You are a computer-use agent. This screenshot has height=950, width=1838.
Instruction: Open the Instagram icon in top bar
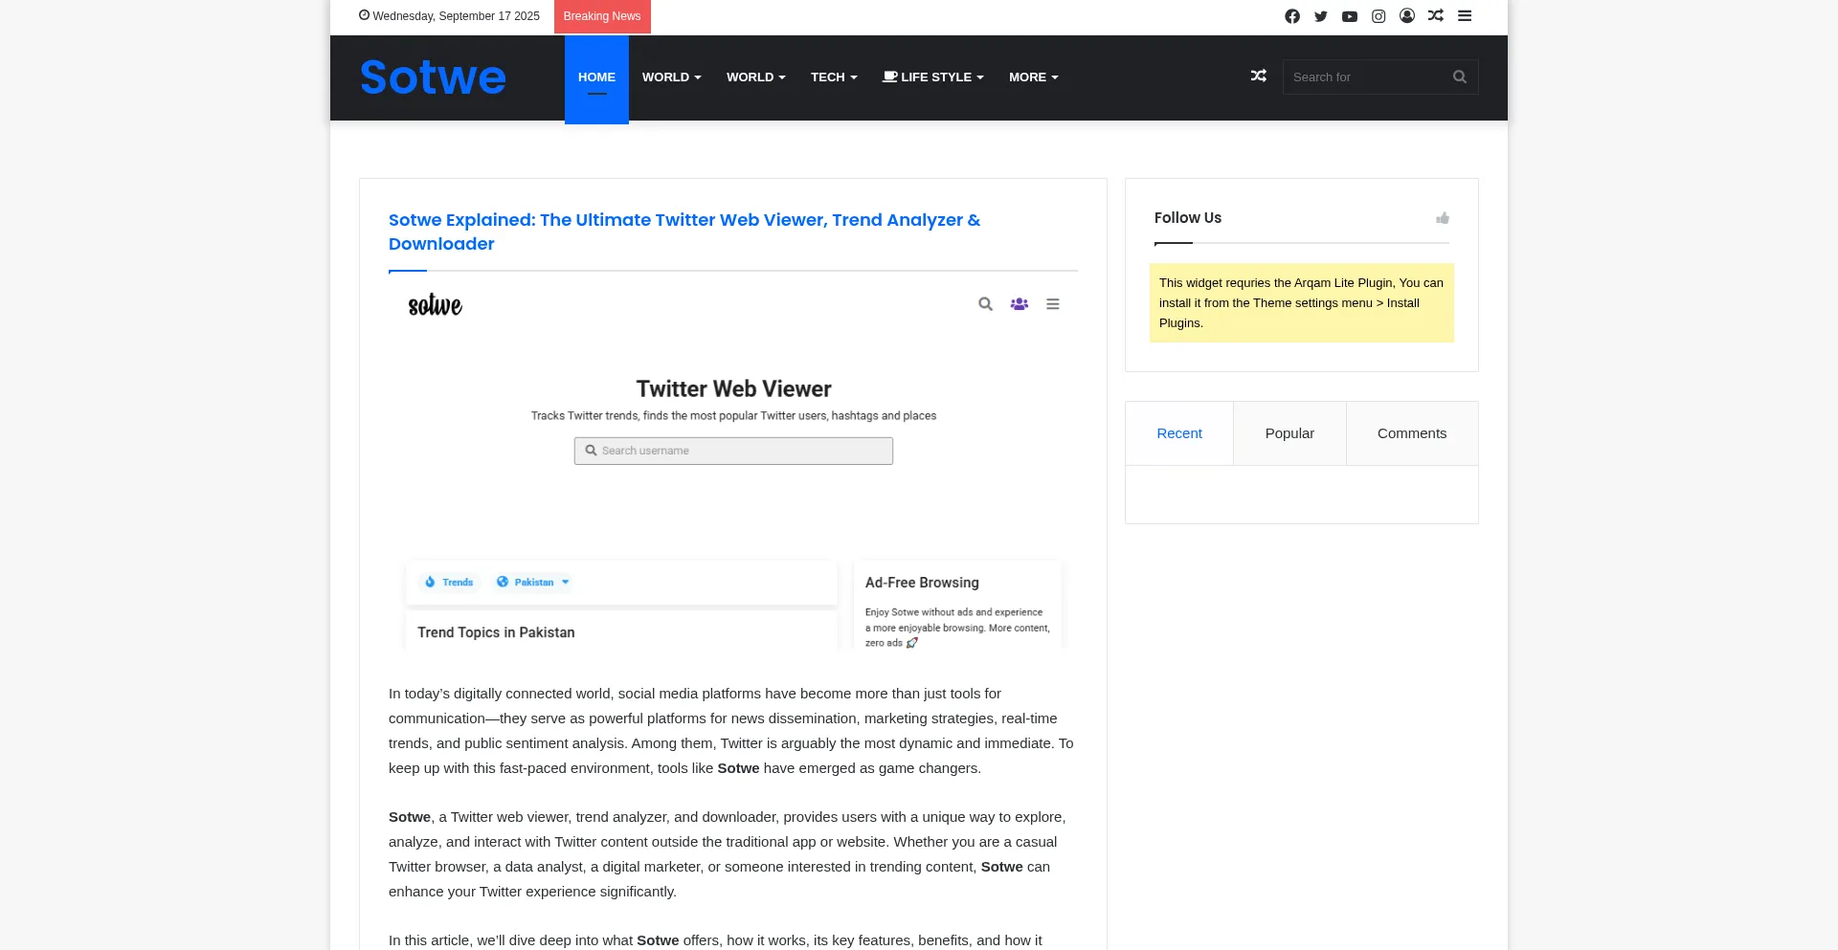[1378, 16]
